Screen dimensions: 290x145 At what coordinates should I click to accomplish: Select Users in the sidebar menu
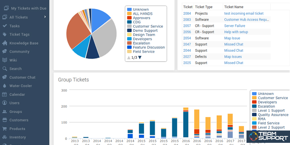tap(14, 103)
